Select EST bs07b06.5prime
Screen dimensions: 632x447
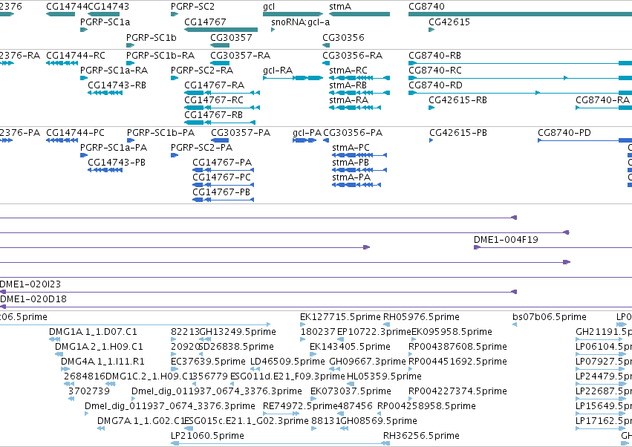[515, 324]
